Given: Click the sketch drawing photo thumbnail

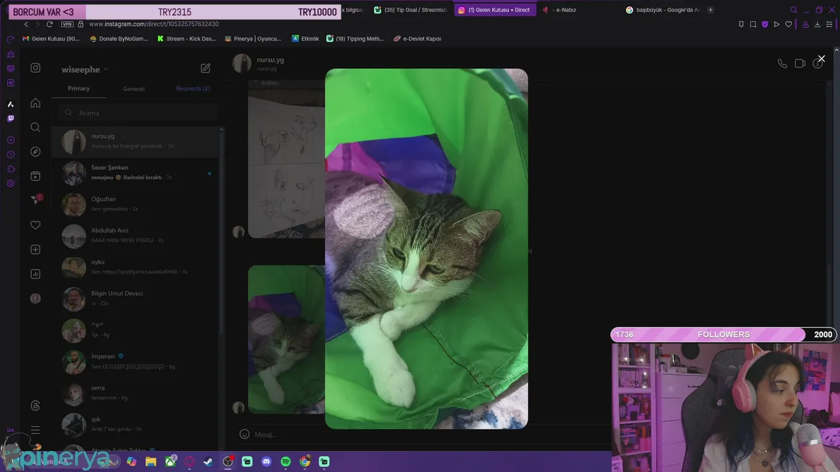Looking at the screenshot, I should 286,164.
